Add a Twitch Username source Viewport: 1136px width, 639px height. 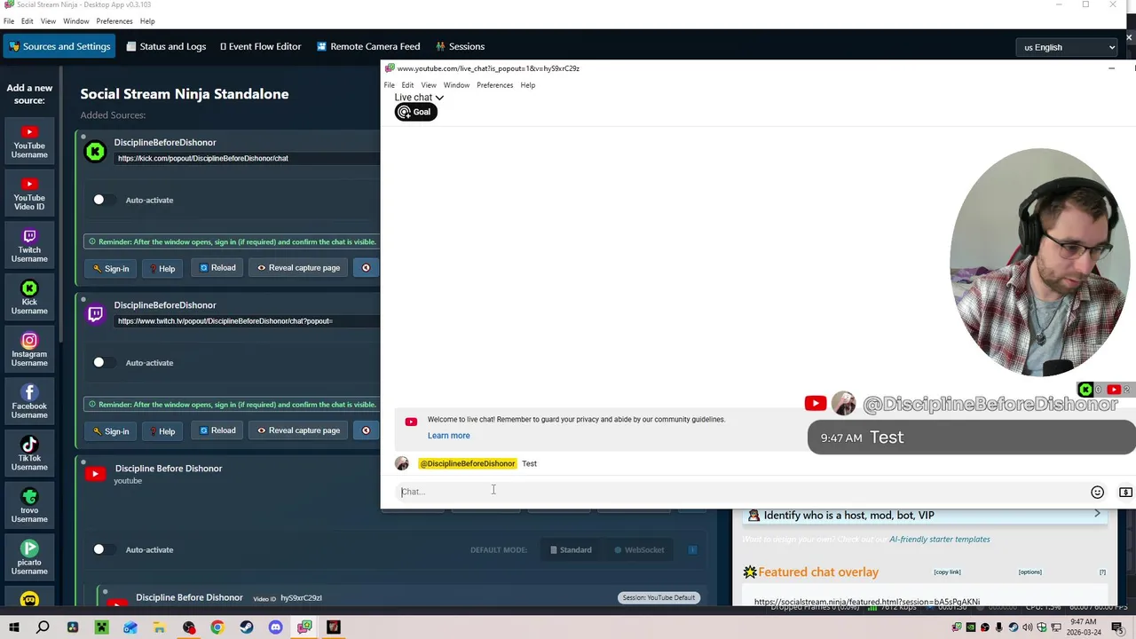(29, 246)
